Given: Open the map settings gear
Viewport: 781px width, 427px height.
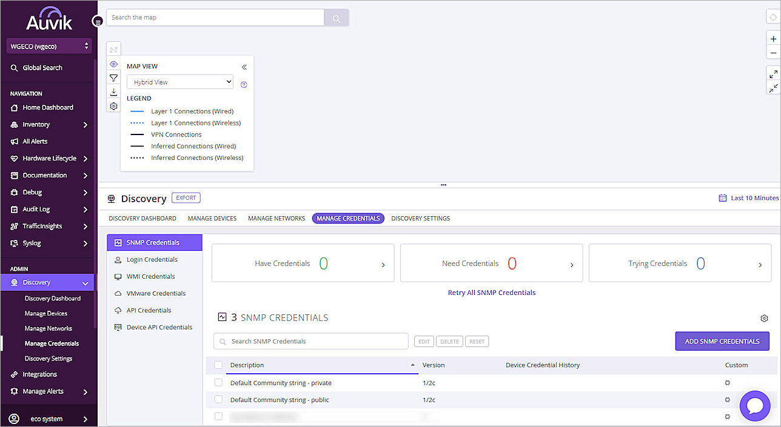Looking at the screenshot, I should 113,105.
